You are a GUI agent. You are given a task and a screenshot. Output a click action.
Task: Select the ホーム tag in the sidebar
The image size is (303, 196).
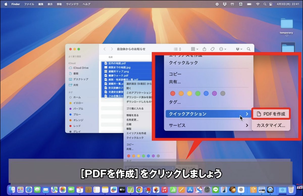click(x=77, y=97)
